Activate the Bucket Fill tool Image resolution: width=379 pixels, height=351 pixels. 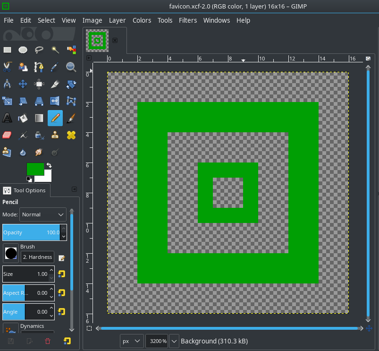23,118
